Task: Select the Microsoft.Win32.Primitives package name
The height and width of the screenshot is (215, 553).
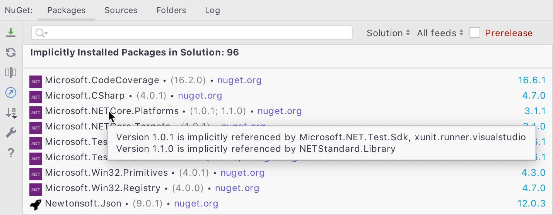Action: [106, 173]
